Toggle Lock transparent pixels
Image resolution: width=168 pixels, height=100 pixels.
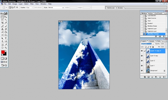[146, 47]
